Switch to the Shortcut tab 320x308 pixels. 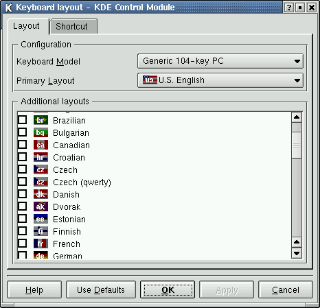click(73, 27)
